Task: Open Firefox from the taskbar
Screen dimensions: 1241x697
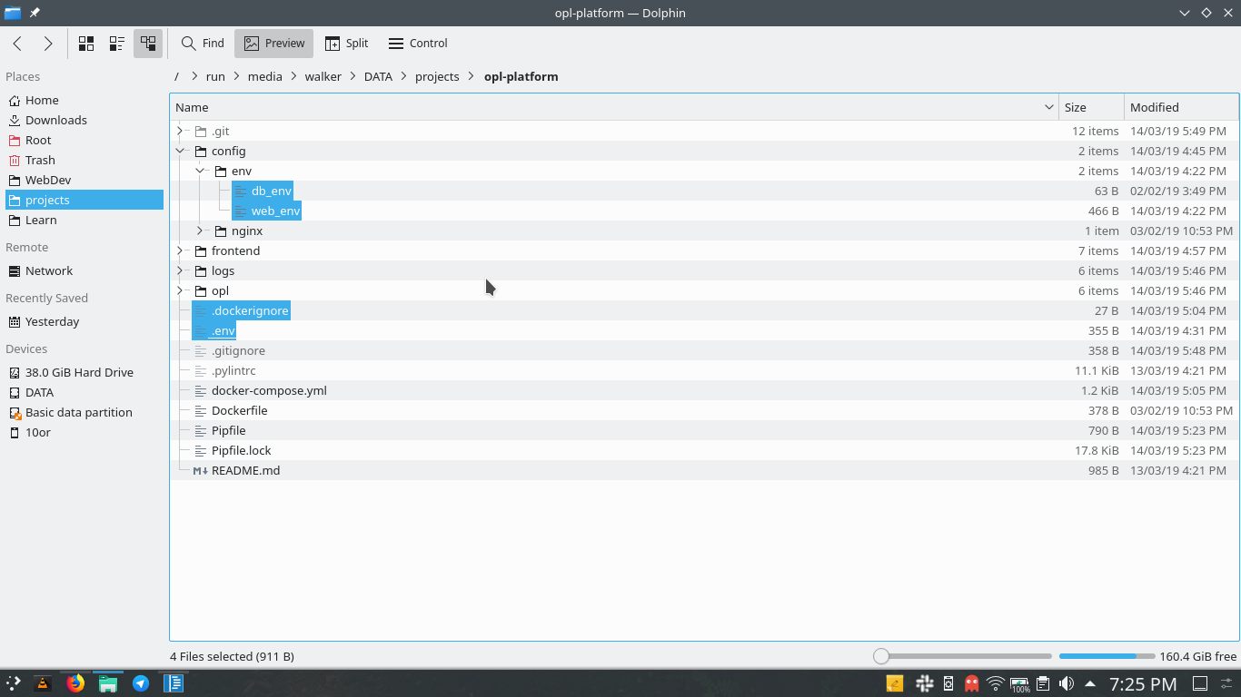Action: pos(75,683)
